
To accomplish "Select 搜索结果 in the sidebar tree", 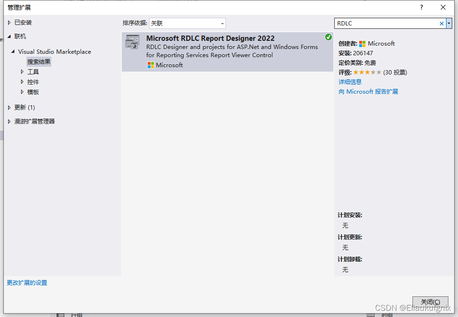I will click(x=39, y=61).
